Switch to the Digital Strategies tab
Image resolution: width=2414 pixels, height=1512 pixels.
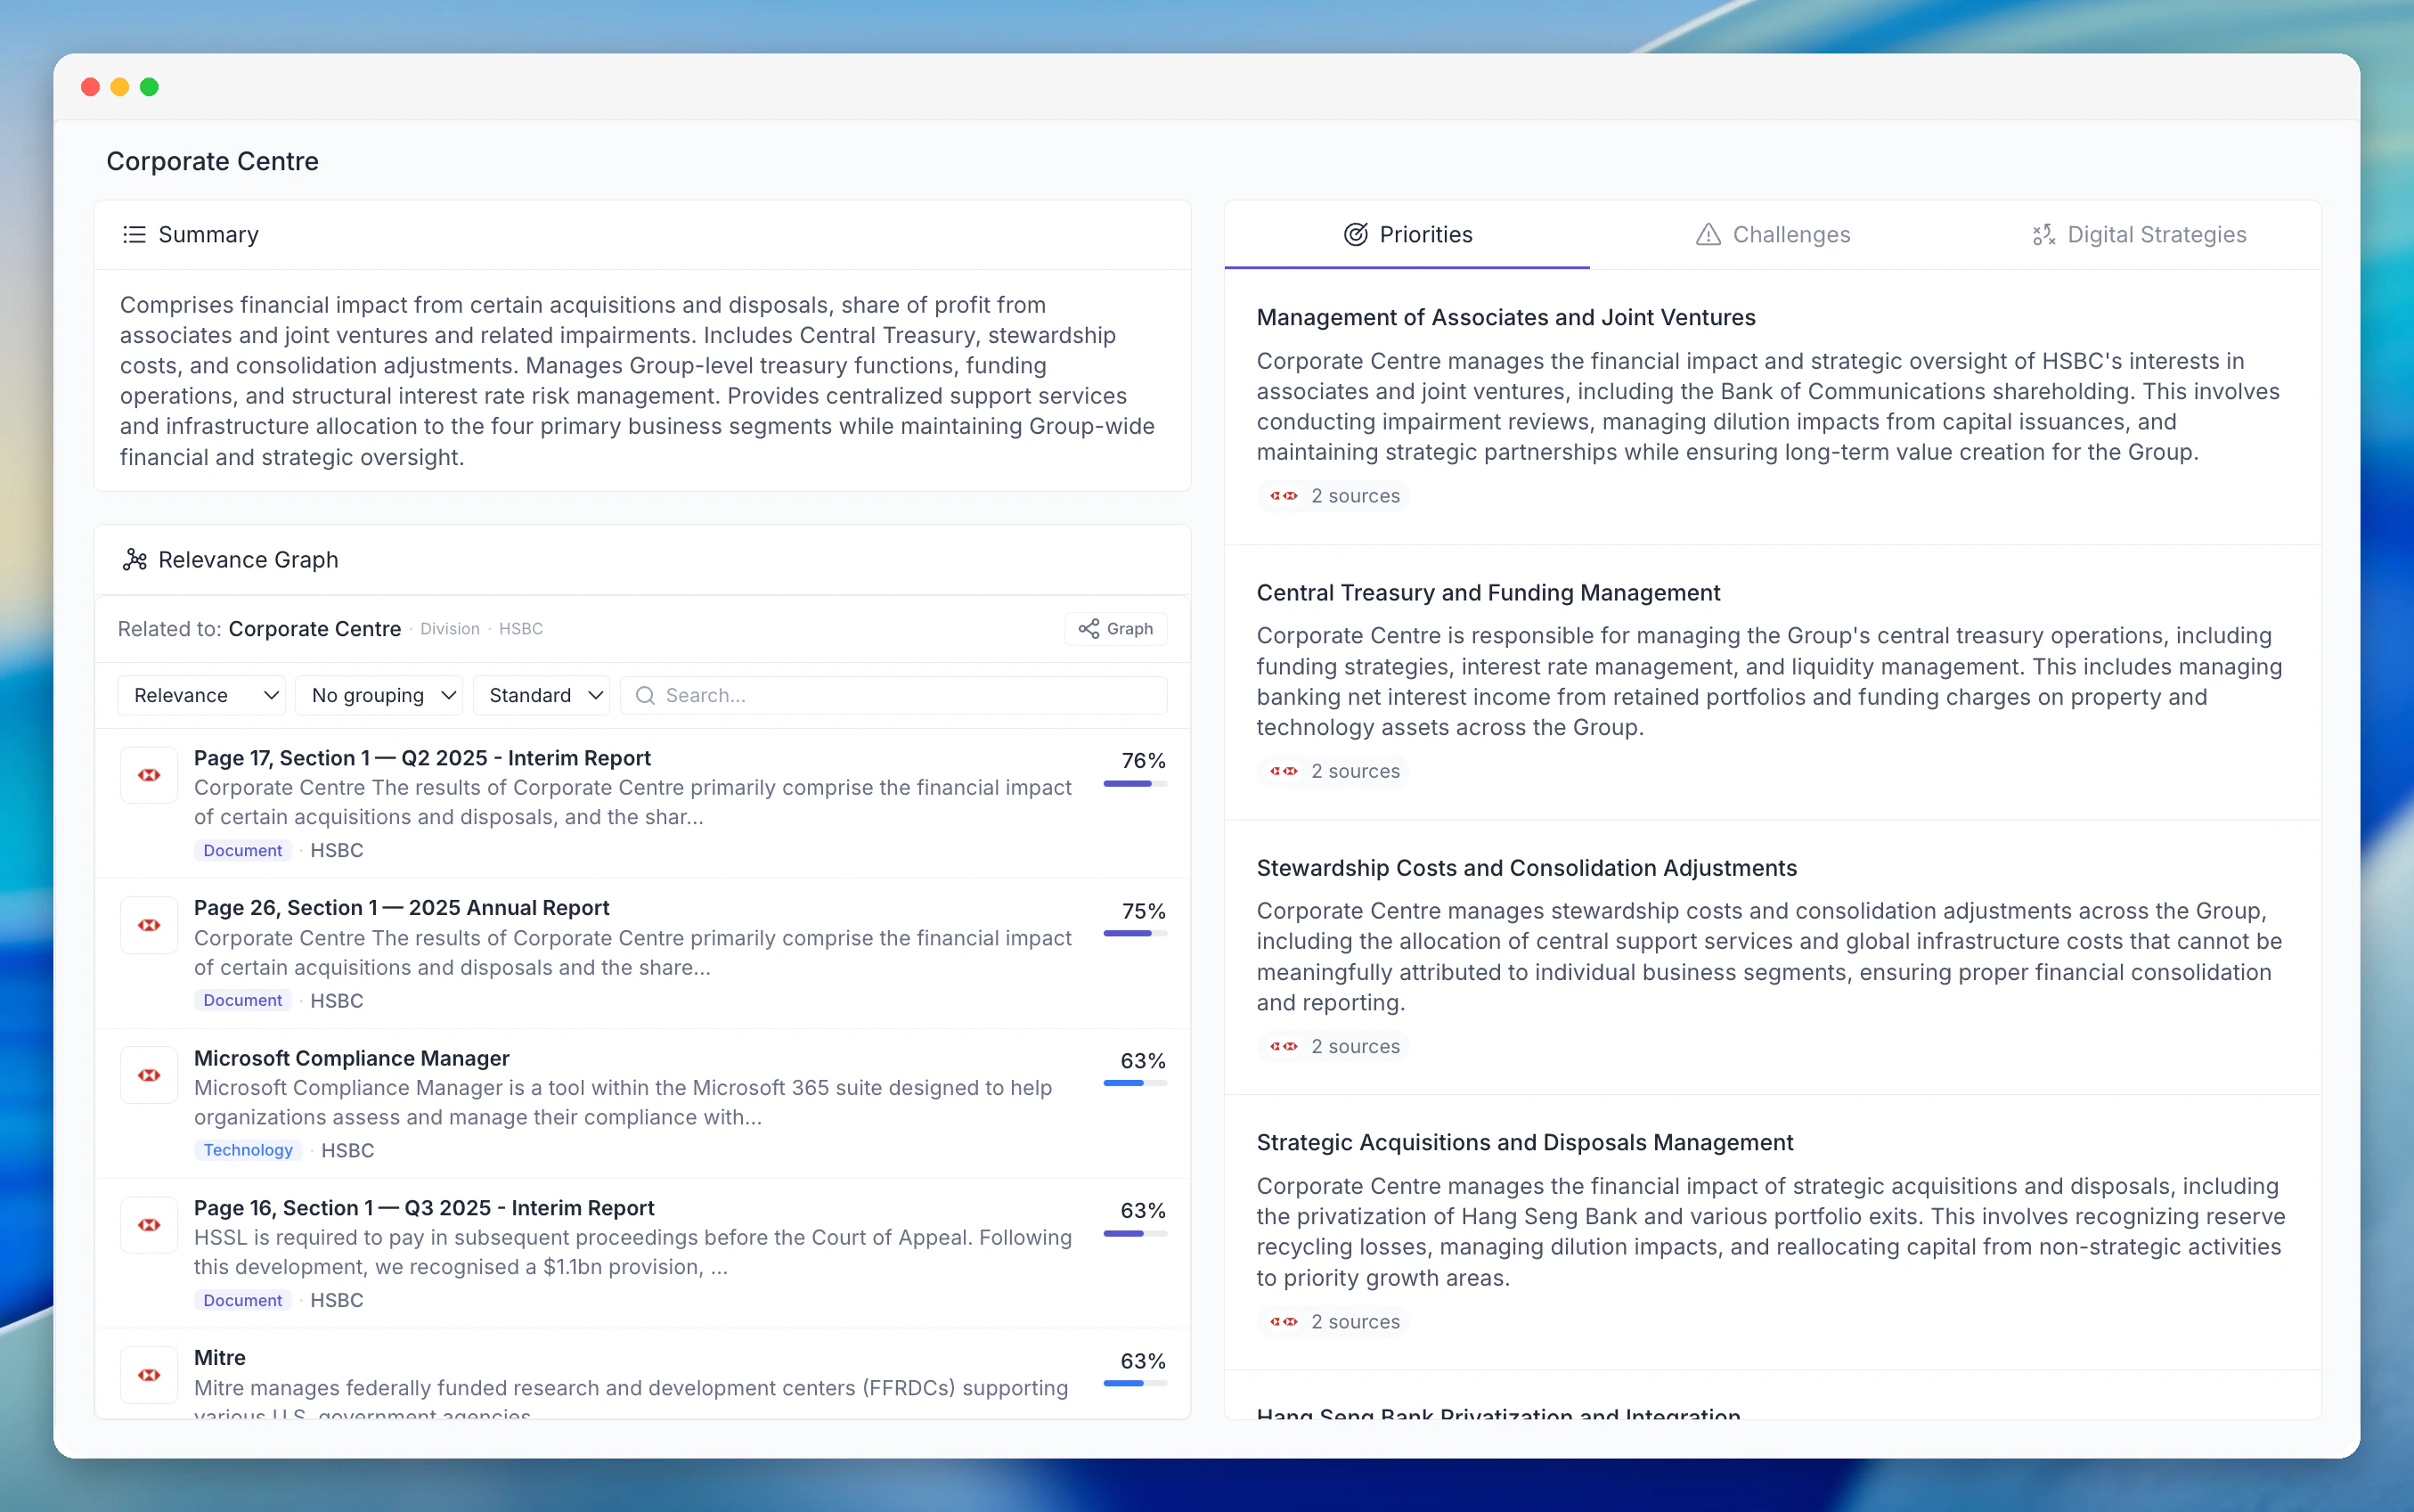[2138, 234]
